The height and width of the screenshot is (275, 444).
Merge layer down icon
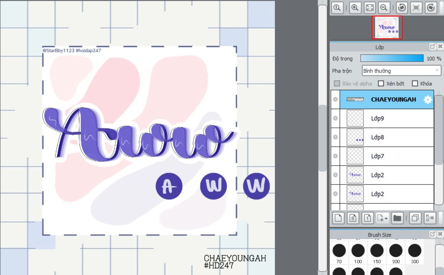click(x=430, y=218)
